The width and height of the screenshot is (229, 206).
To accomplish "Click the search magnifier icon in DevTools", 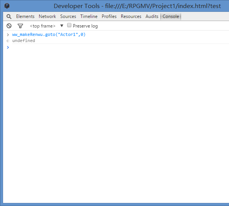I will coord(9,16).
